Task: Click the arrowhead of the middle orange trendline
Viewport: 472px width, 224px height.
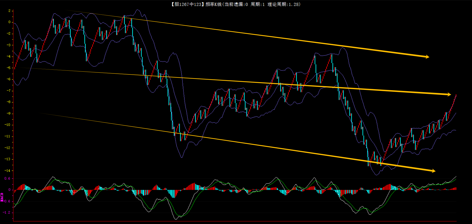Action: [449, 94]
